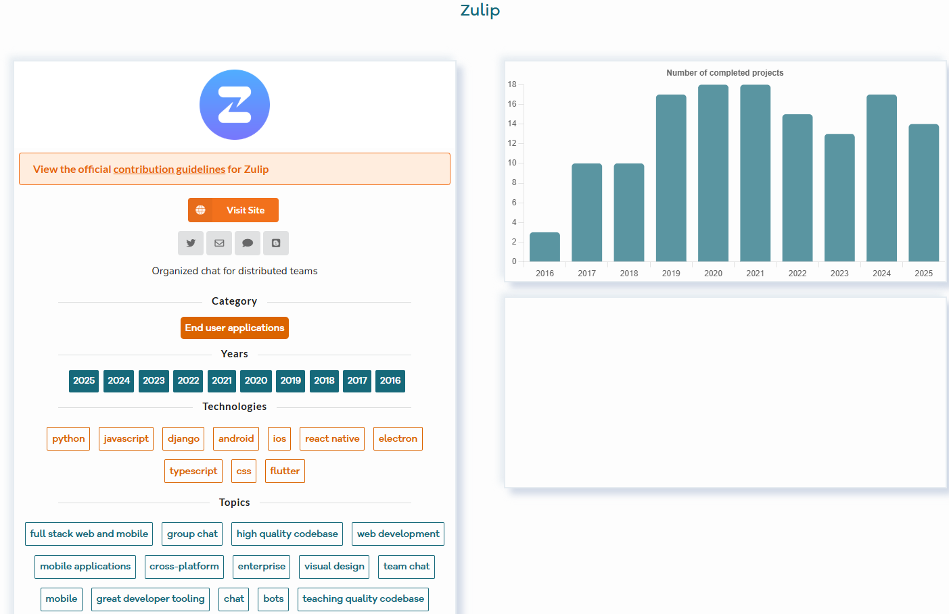Click the Visit Site button
The image size is (949, 614).
tap(233, 210)
